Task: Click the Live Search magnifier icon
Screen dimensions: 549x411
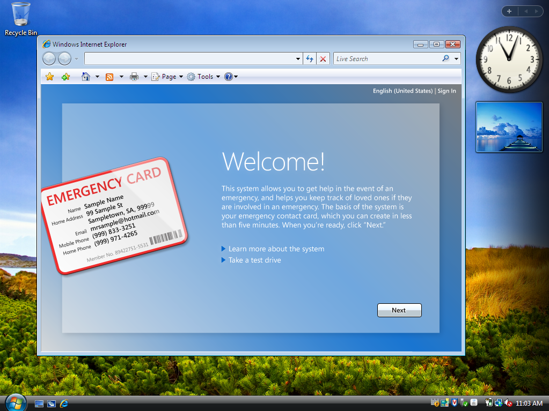Action: 445,58
